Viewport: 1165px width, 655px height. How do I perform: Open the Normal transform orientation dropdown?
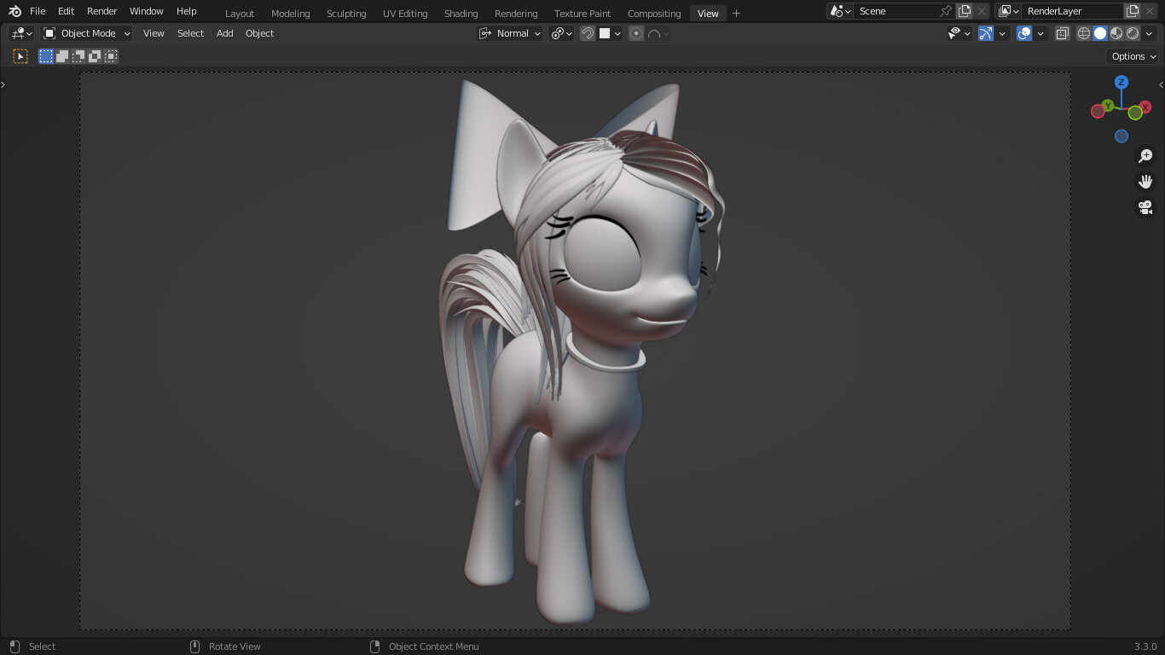(510, 33)
